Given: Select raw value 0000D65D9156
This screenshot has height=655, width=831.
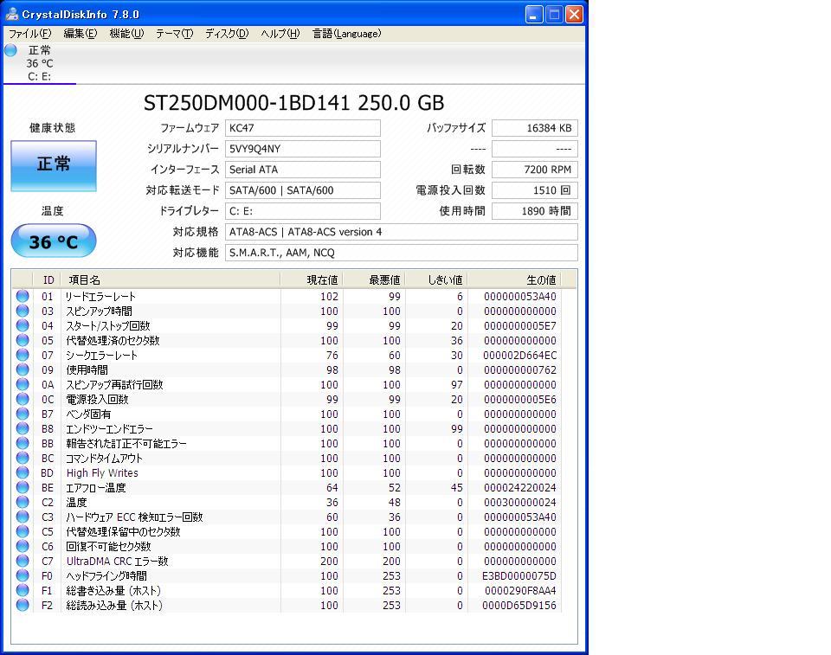Looking at the screenshot, I should coord(519,605).
